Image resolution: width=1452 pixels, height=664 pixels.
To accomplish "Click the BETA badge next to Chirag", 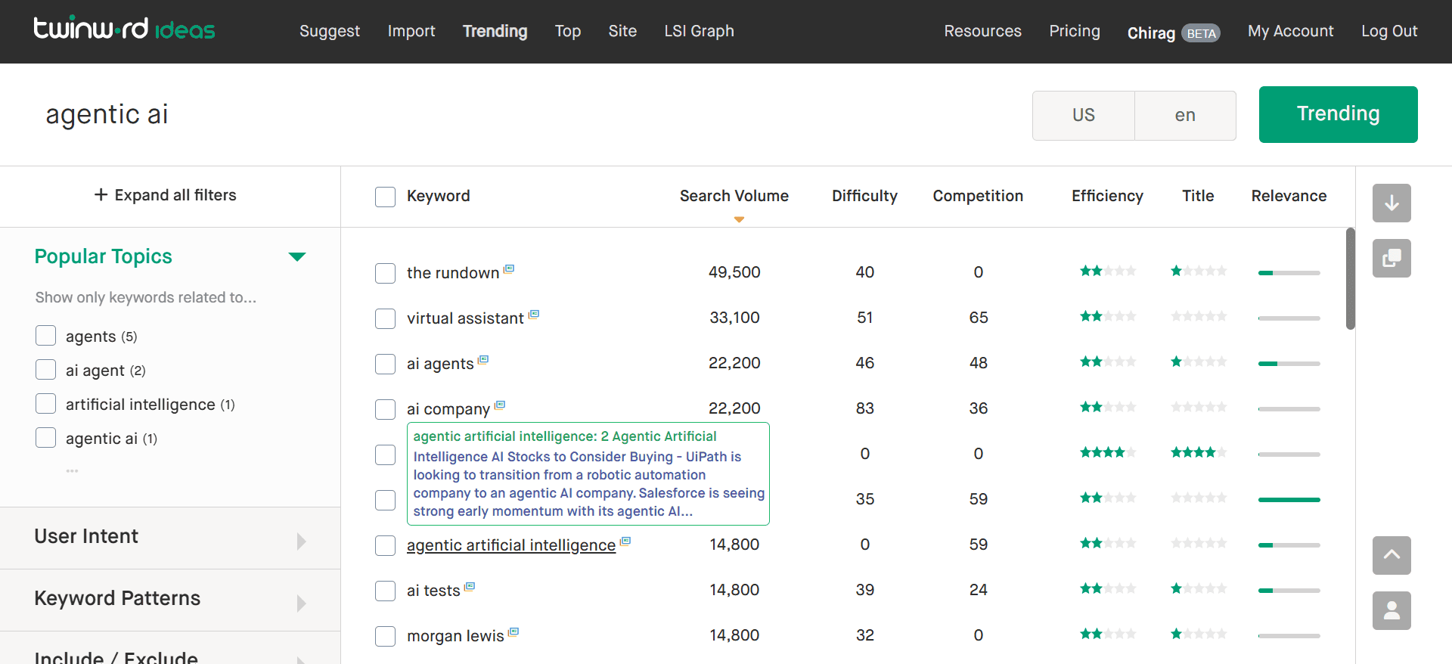I will click(x=1201, y=33).
